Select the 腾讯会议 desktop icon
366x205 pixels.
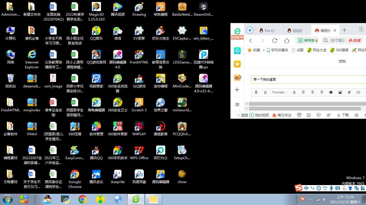(x=96, y=177)
